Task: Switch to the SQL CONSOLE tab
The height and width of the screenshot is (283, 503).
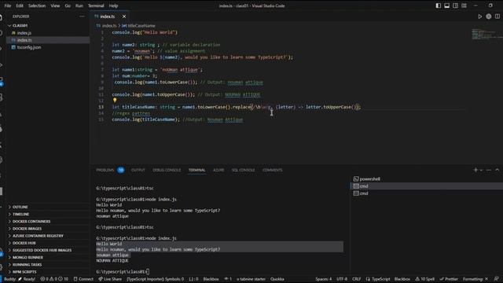Action: pyautogui.click(x=243, y=170)
